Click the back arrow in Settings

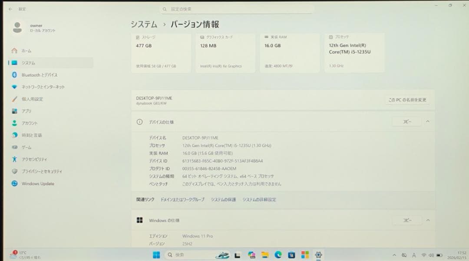[10, 9]
